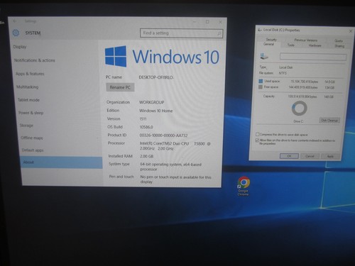The width and height of the screenshot is (355, 266).
Task: Click the Find a setting search box
Action: pos(182,33)
